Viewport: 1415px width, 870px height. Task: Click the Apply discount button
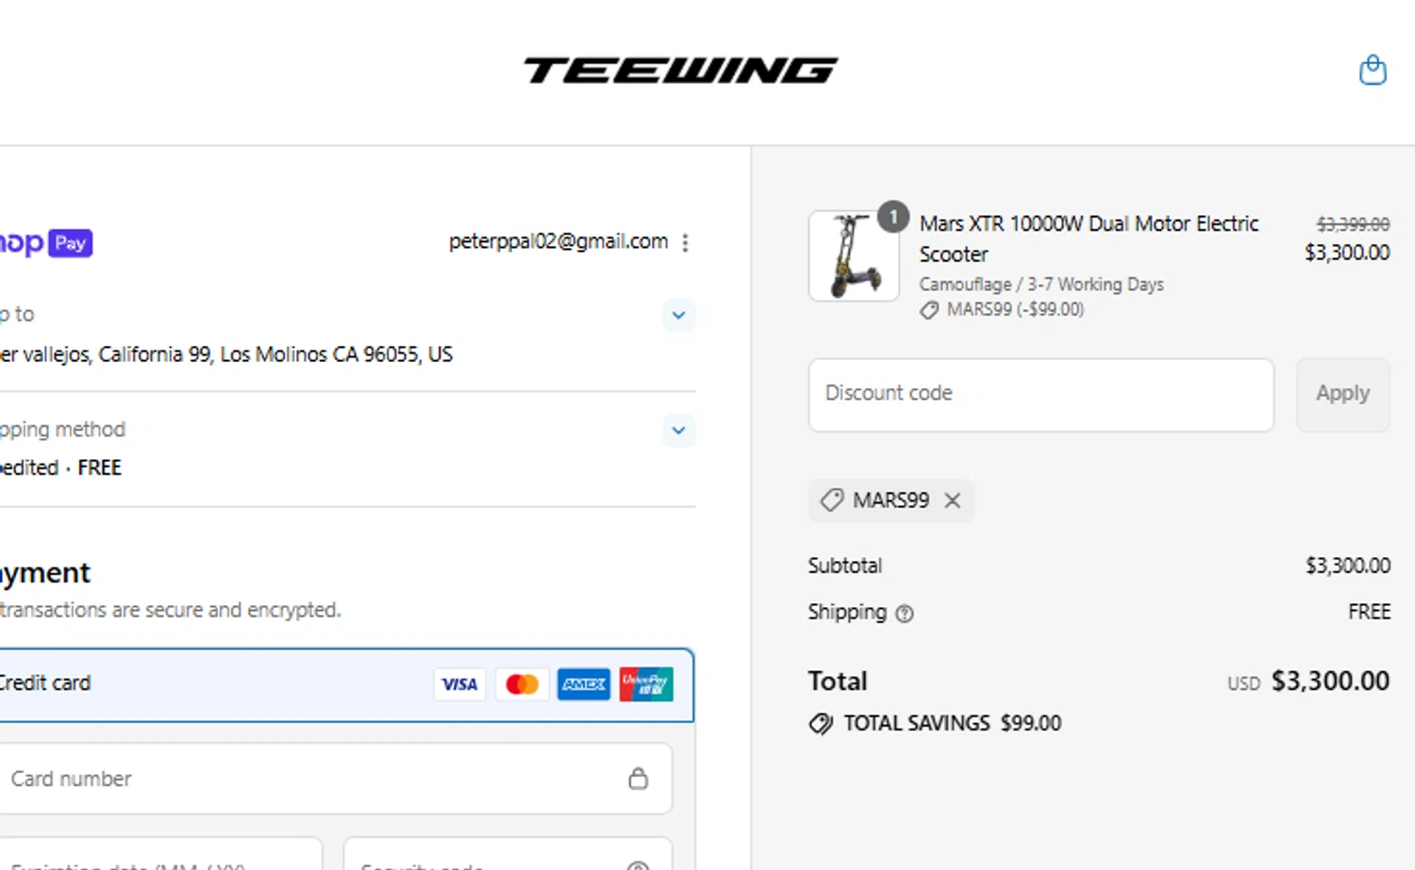pyautogui.click(x=1342, y=394)
